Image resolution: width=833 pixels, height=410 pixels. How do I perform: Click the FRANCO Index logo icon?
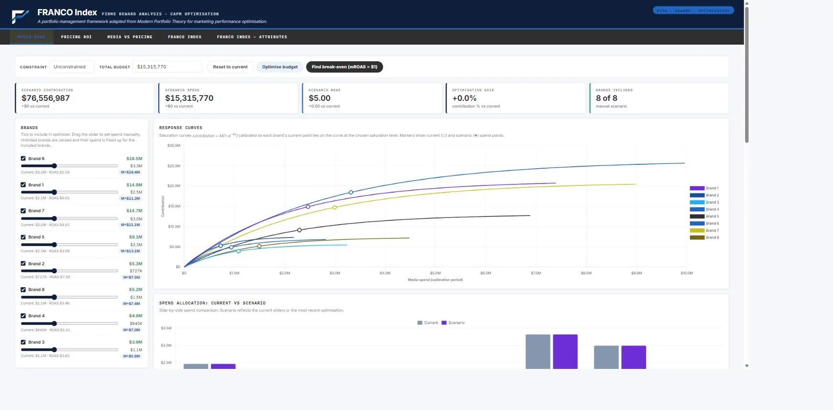pos(20,17)
